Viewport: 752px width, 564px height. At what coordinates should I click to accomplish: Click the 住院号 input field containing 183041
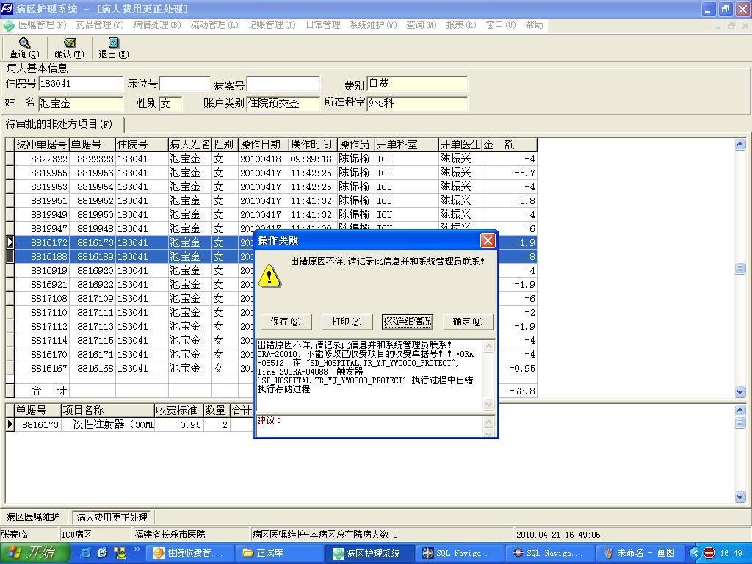81,84
